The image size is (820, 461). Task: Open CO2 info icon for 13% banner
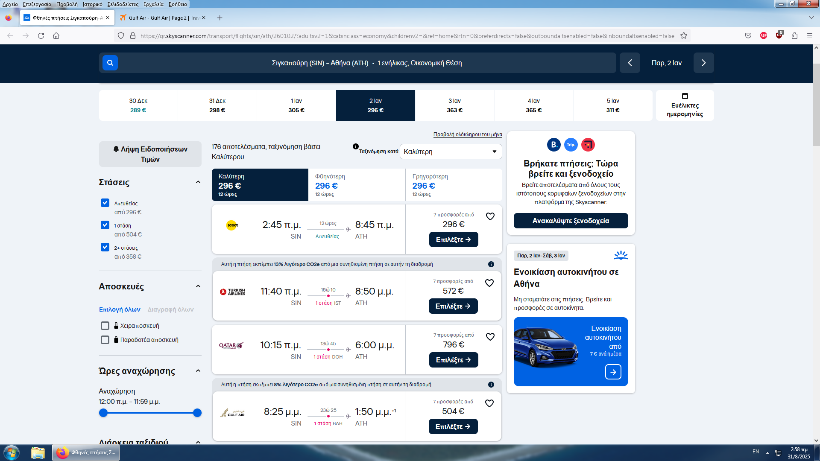pyautogui.click(x=491, y=264)
